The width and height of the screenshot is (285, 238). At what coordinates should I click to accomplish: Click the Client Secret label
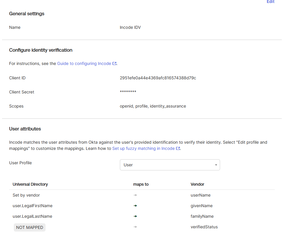(22, 92)
